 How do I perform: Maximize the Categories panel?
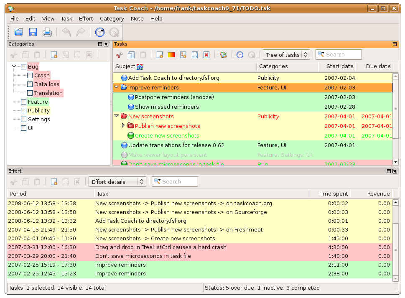(x=100, y=44)
